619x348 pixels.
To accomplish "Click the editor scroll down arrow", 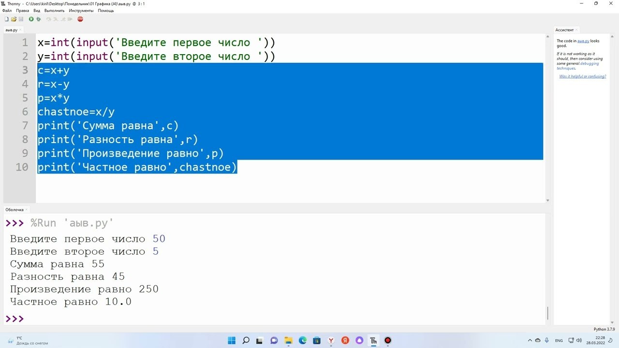I will pos(547,200).
